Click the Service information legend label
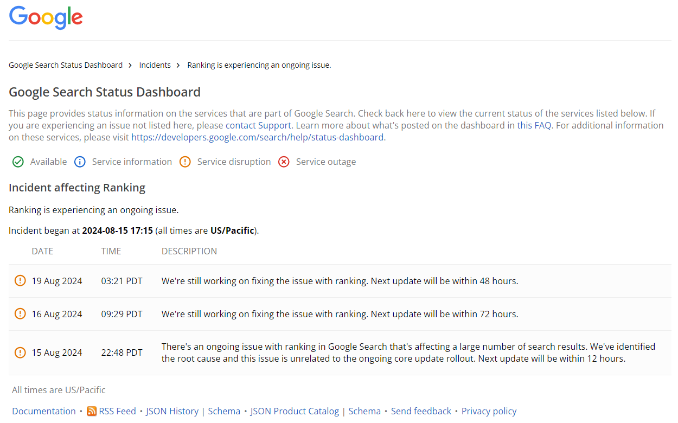 point(132,162)
